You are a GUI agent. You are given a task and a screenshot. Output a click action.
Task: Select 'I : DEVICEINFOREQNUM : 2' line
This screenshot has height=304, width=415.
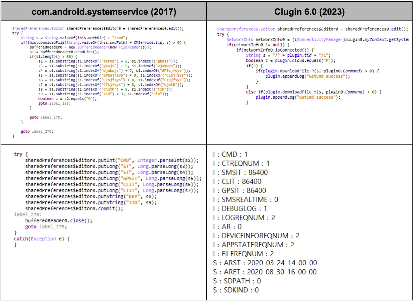(256, 236)
